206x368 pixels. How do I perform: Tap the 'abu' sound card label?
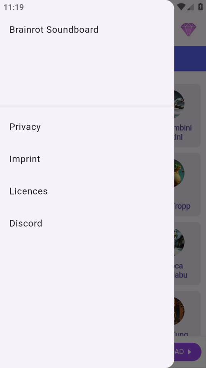181,275
